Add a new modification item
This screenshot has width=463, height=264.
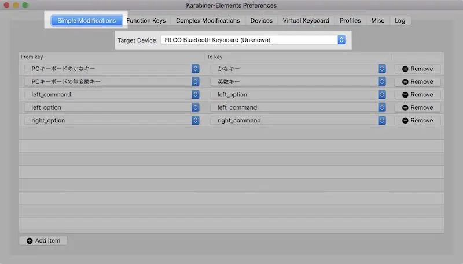click(x=43, y=241)
